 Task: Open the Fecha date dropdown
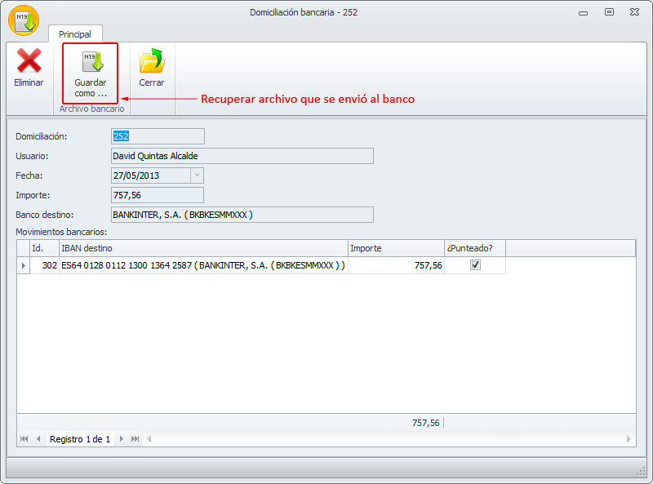tap(197, 175)
